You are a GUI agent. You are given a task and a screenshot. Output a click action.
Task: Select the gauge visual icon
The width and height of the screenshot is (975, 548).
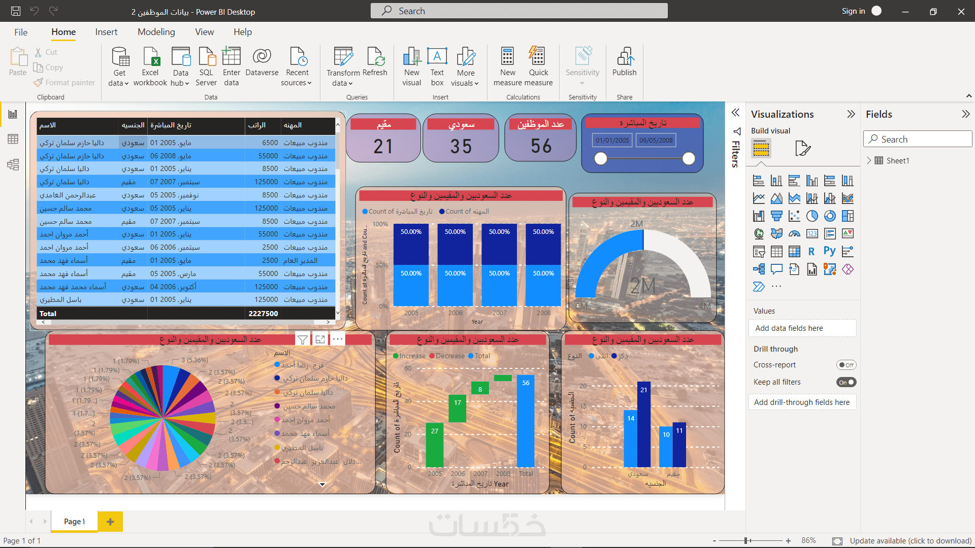[x=794, y=234]
